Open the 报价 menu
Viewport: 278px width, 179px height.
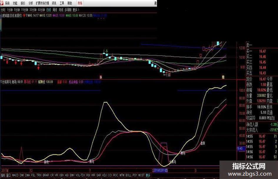tap(23, 3)
